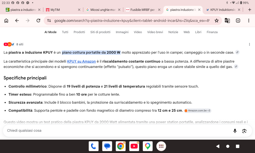Bookmark page with the star icon

[x=216, y=21]
